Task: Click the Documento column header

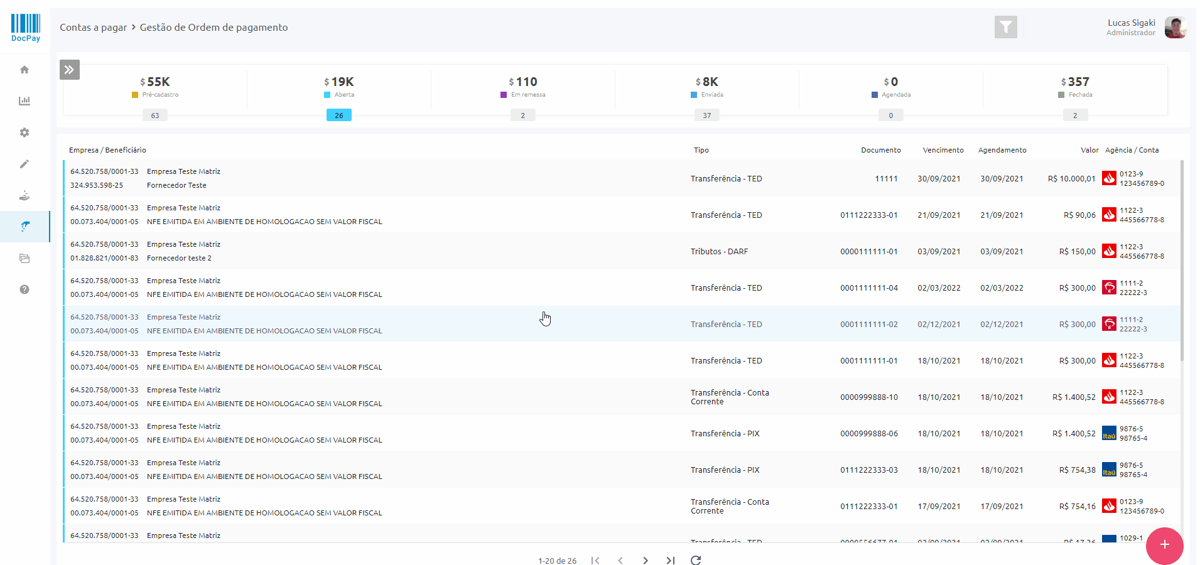Action: [881, 150]
